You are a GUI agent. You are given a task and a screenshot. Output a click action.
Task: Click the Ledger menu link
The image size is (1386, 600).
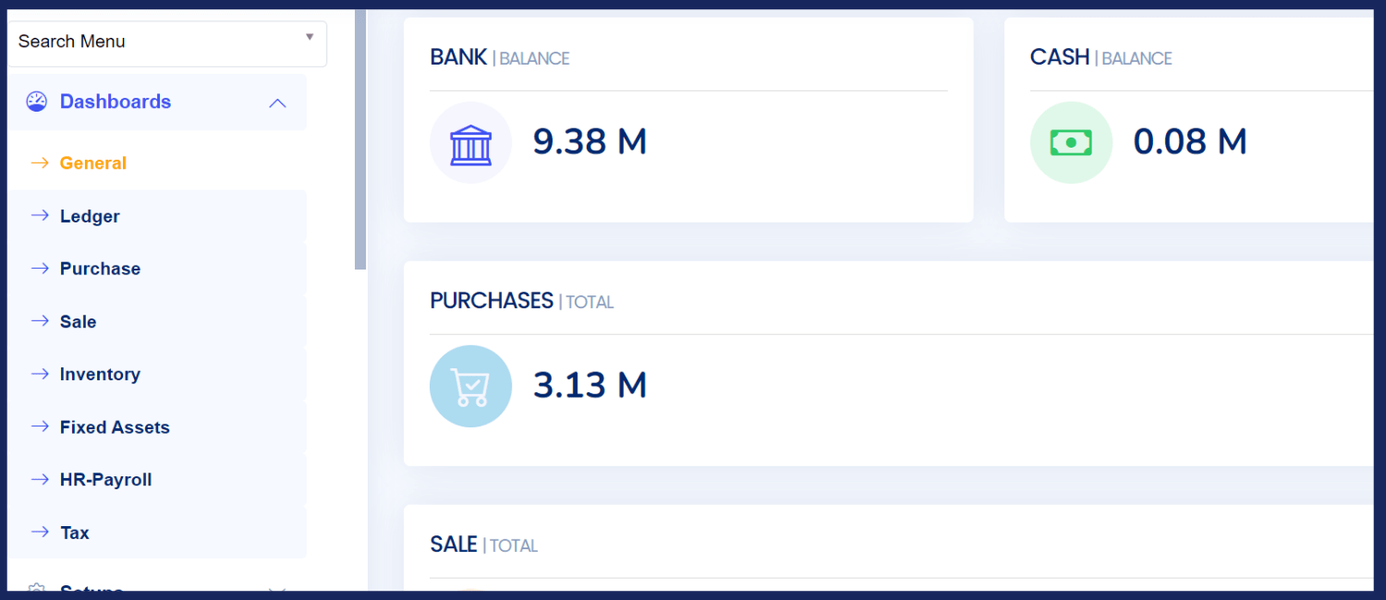point(90,216)
